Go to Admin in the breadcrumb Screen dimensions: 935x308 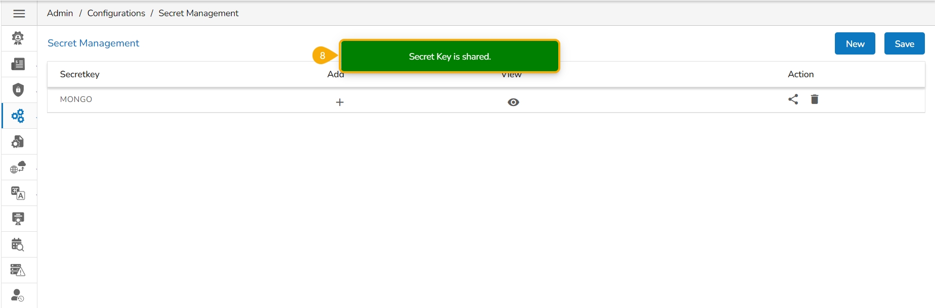60,13
